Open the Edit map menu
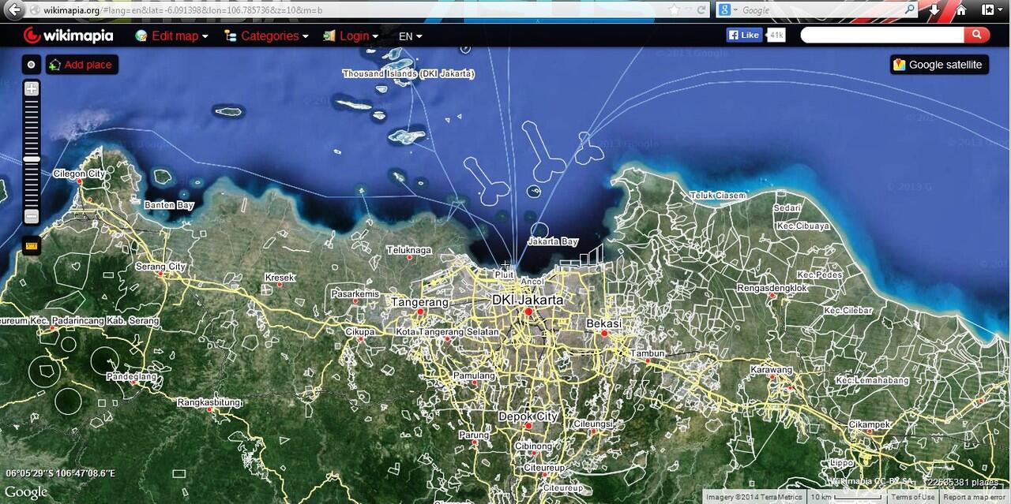1011x504 pixels. pos(171,36)
